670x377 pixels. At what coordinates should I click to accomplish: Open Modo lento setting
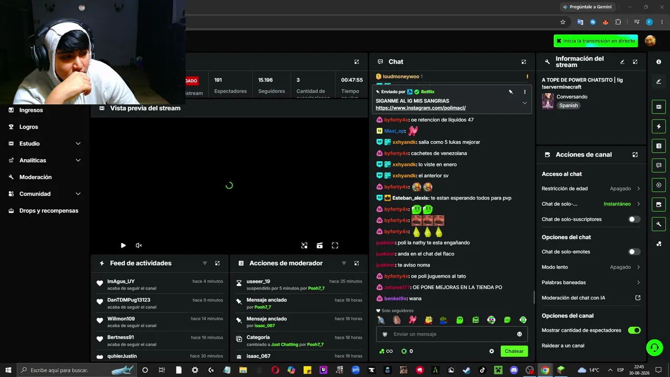[x=591, y=267]
